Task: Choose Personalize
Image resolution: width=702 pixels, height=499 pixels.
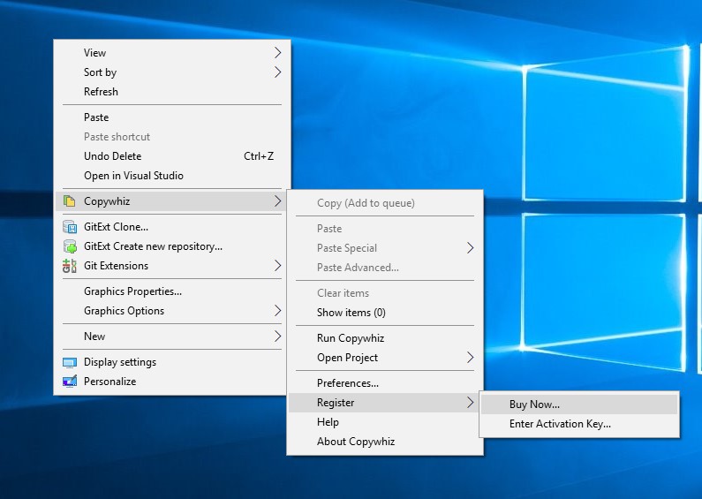Action: point(172,382)
